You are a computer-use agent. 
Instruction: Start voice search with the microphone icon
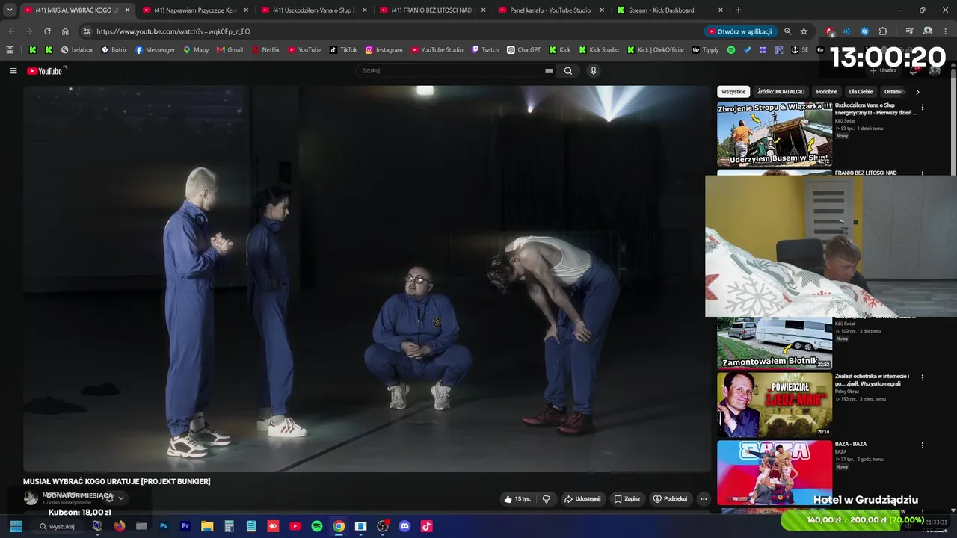click(x=594, y=71)
